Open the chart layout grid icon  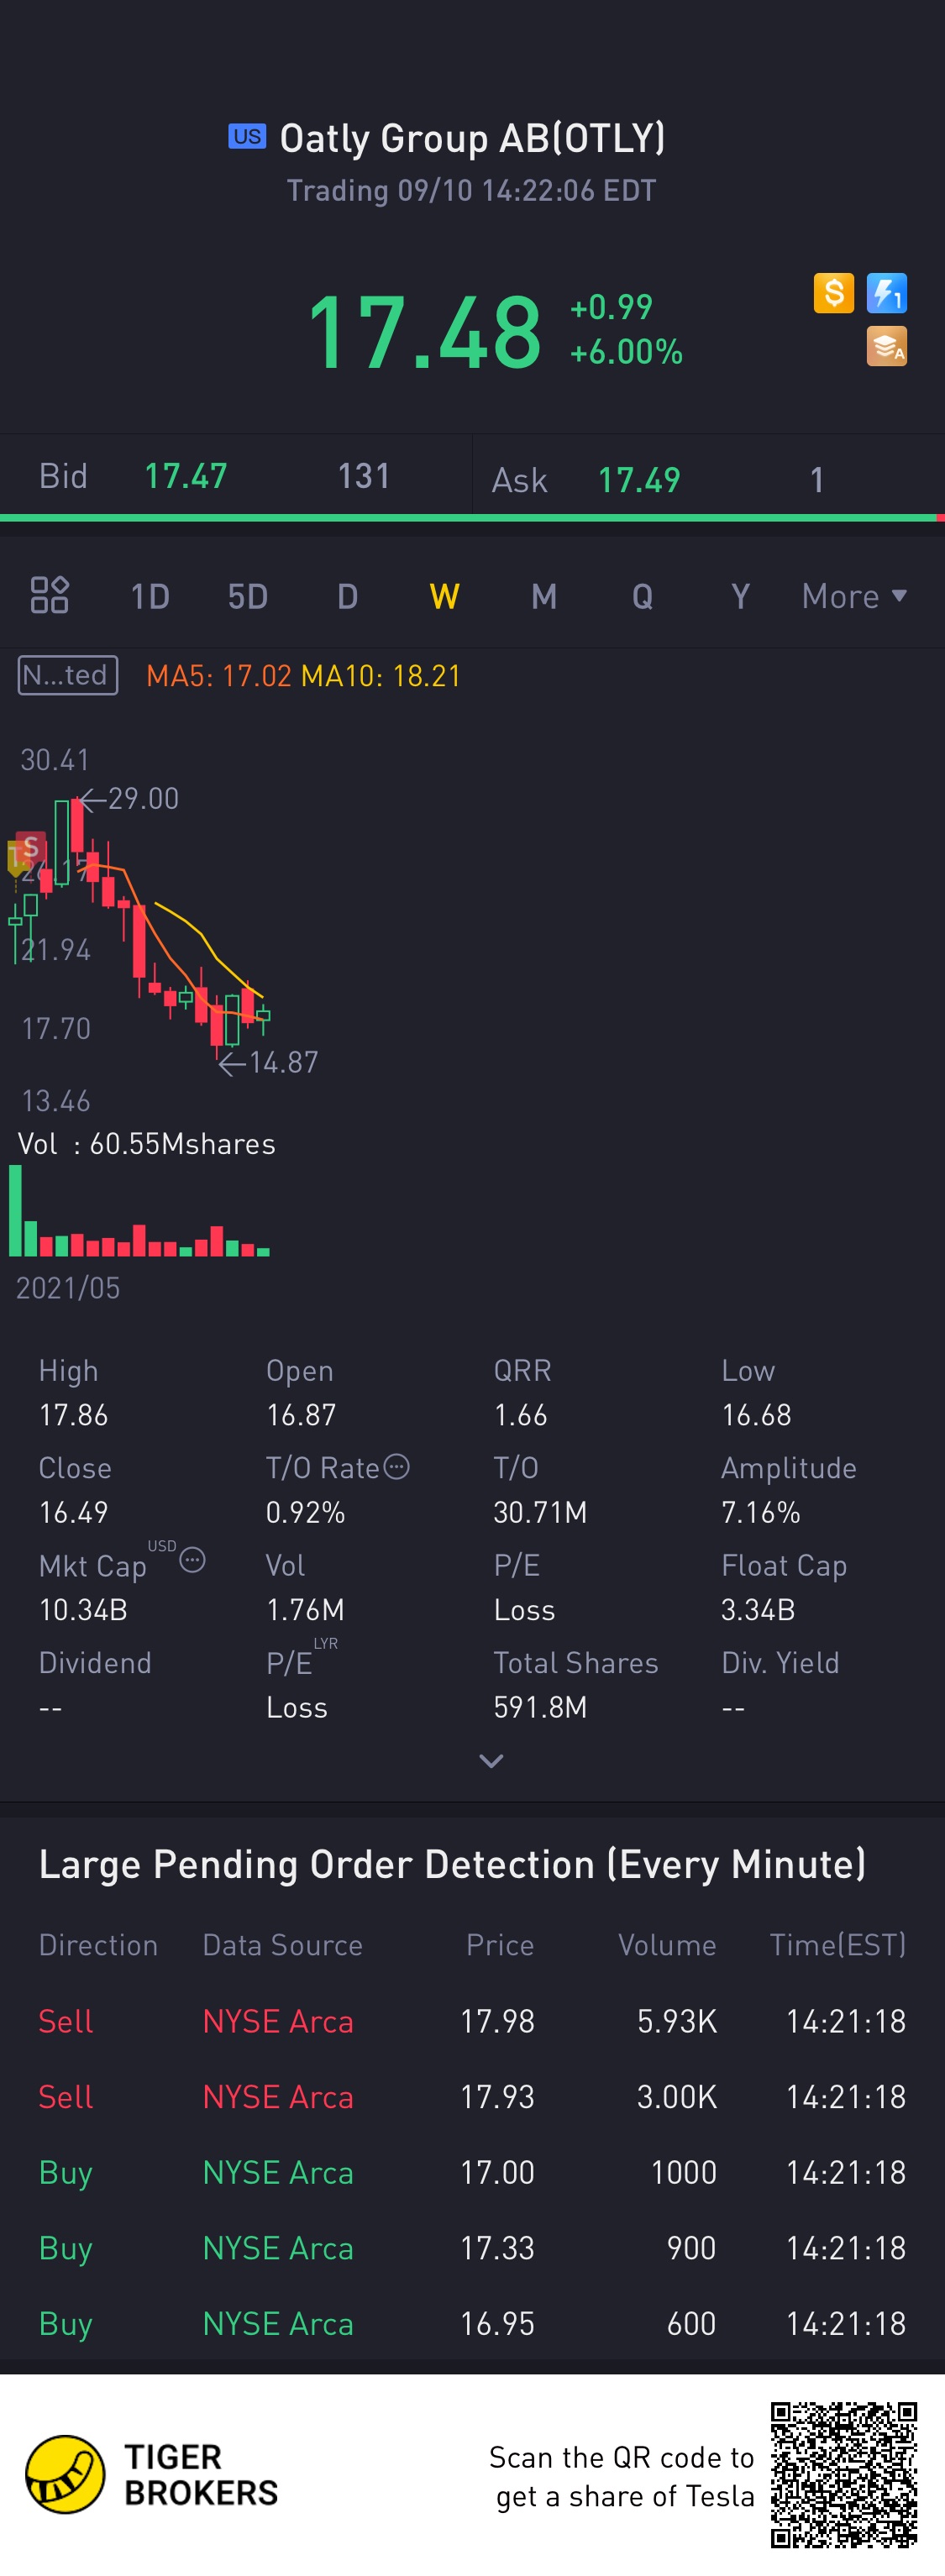(x=49, y=595)
